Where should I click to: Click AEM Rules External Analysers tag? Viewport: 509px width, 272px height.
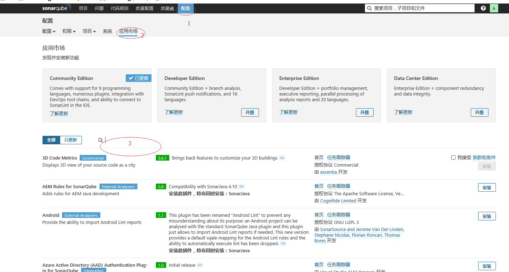click(118, 187)
